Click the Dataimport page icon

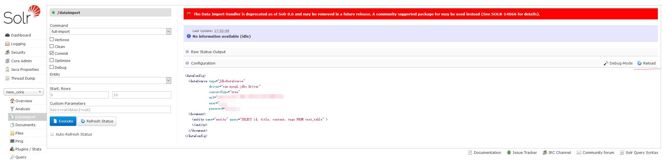coord(12,117)
